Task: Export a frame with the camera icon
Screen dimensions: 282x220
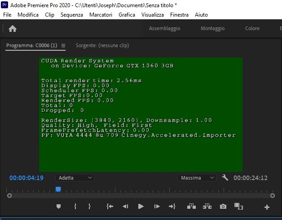Action: tap(223, 207)
